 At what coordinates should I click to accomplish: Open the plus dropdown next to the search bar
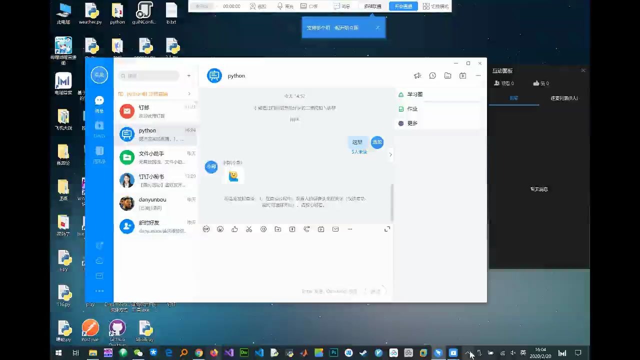(189, 75)
